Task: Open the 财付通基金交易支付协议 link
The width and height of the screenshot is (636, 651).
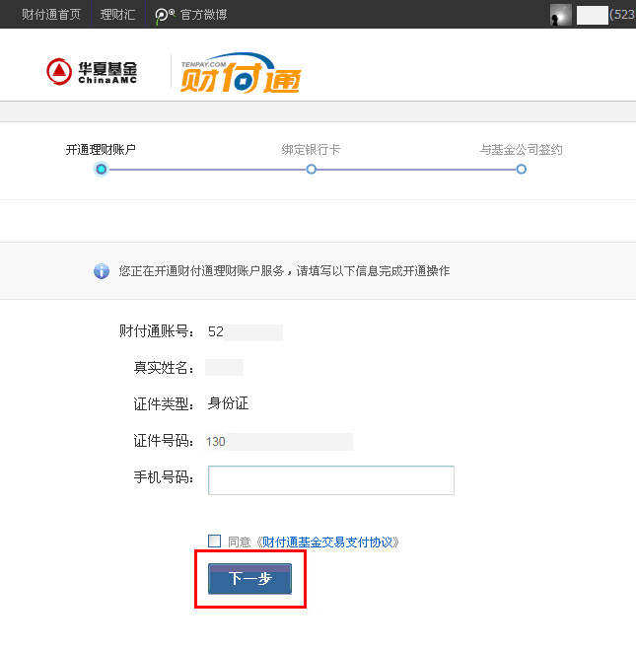Action: [x=327, y=542]
